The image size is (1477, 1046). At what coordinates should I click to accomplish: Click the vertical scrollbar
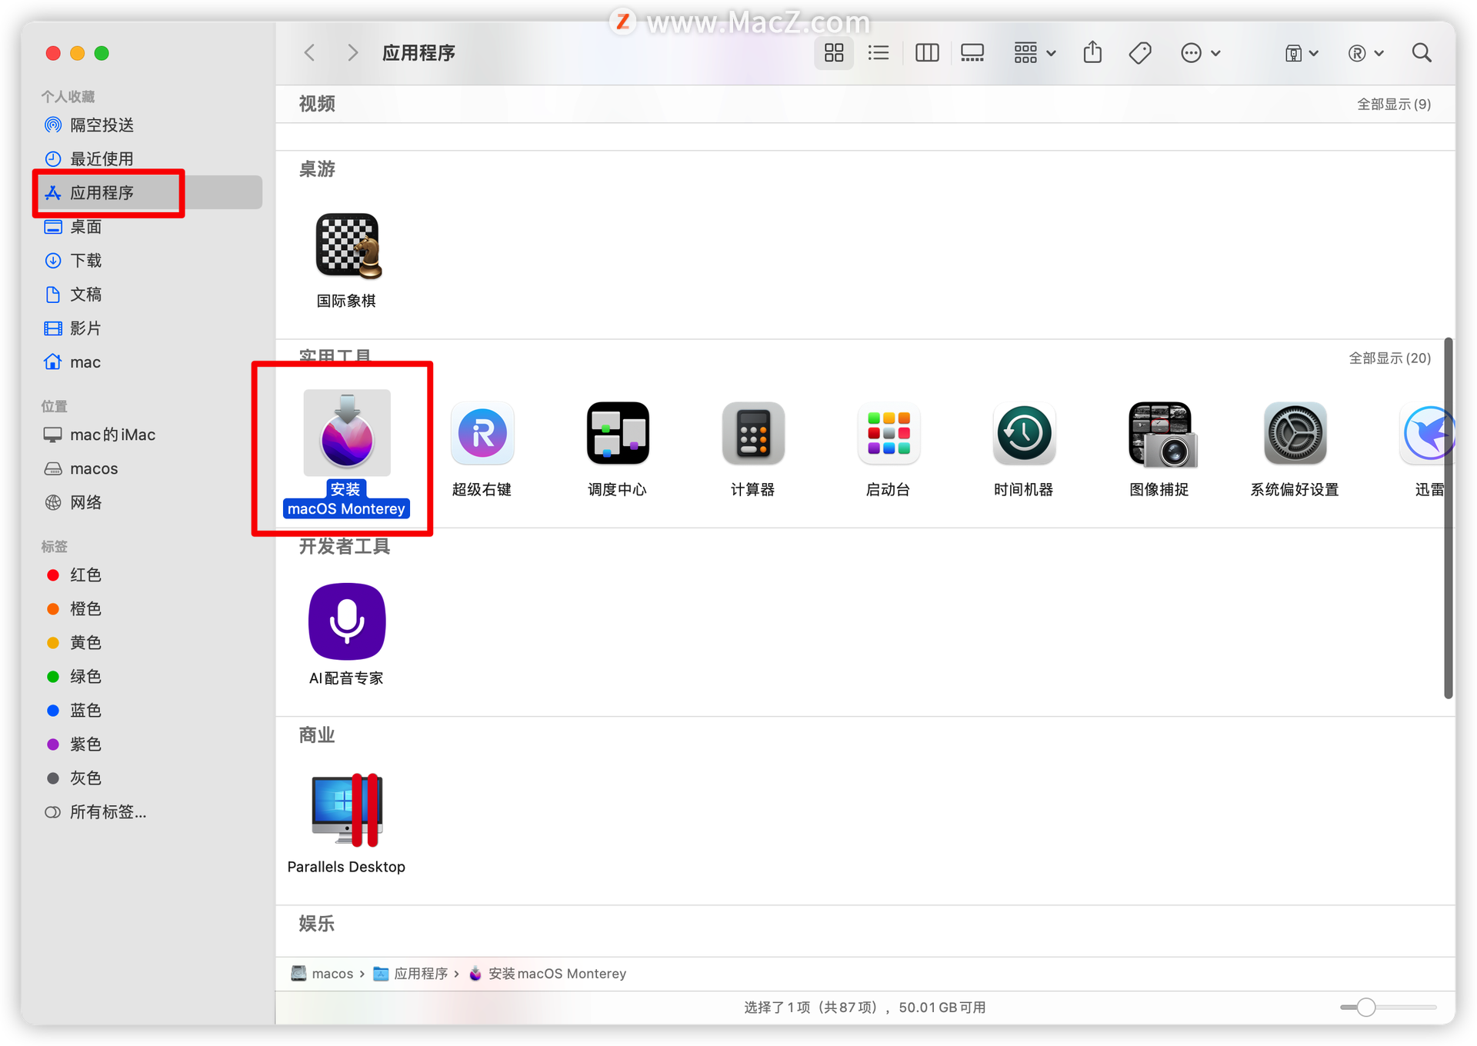click(x=1449, y=518)
